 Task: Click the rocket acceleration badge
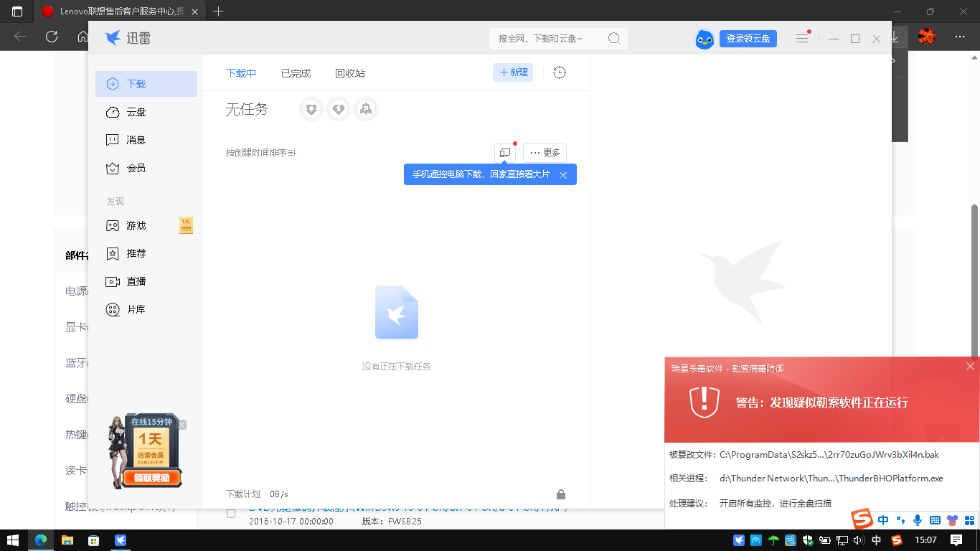point(366,109)
